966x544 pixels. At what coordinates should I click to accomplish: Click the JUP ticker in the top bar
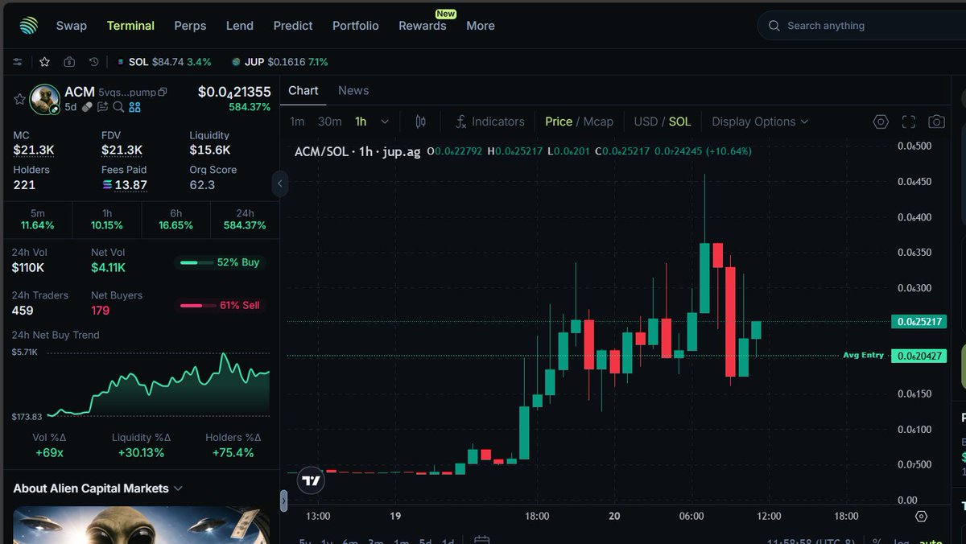279,62
